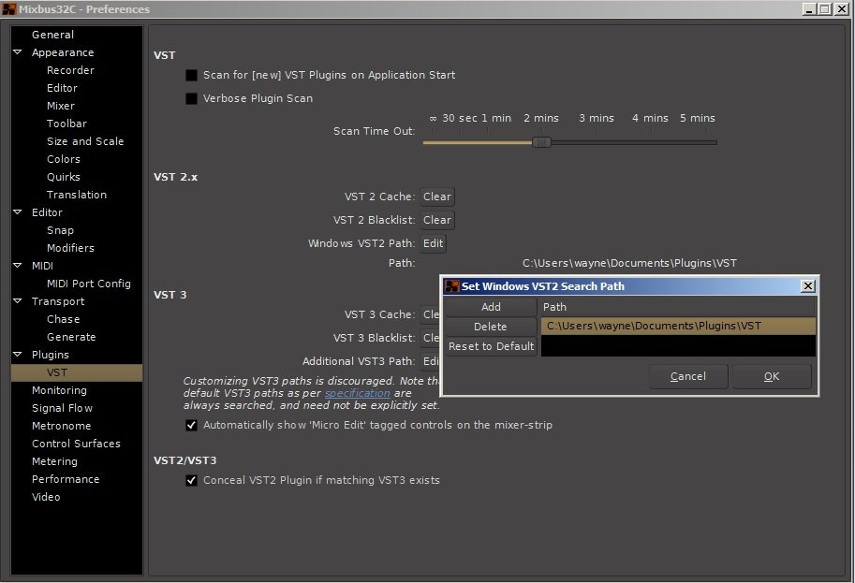
Task: Collapse the Appearance tree section
Action: pyautogui.click(x=18, y=52)
